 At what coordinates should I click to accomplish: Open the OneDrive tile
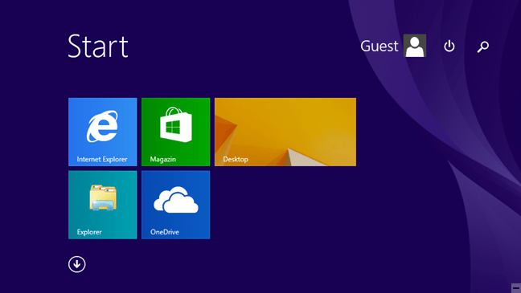click(x=175, y=205)
